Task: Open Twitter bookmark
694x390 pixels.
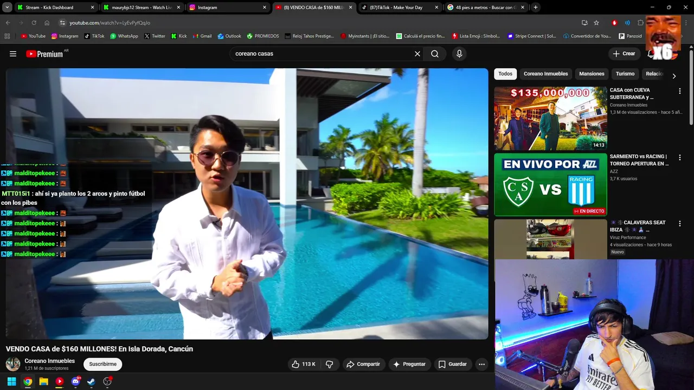Action: (x=155, y=36)
